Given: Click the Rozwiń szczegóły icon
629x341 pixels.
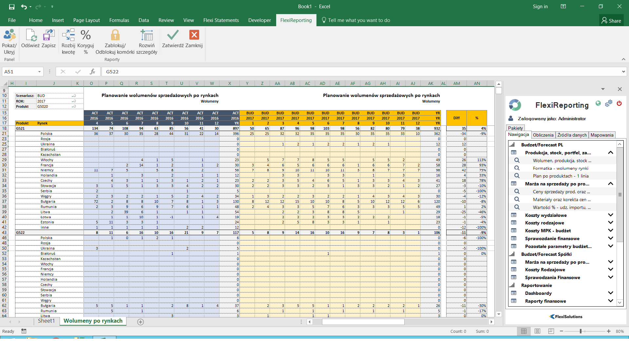Looking at the screenshot, I should point(146,36).
